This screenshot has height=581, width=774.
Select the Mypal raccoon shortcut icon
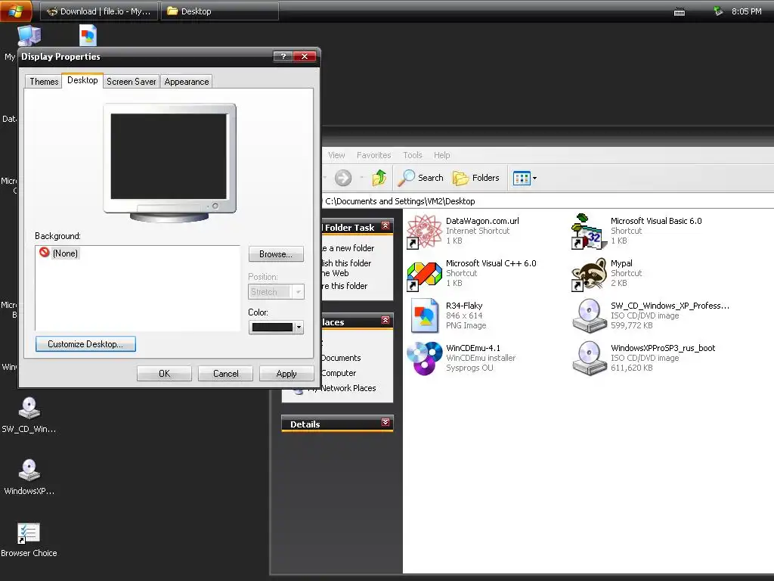click(589, 274)
